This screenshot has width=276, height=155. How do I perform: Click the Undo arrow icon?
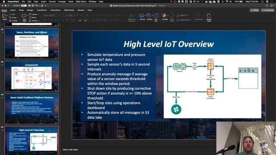tap(36, 6)
